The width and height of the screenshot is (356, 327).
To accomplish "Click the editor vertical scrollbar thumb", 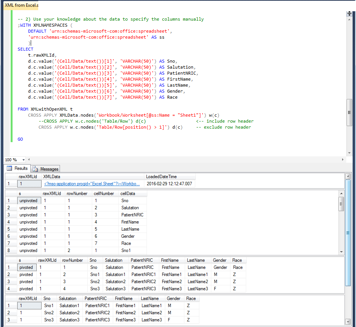I will coord(349,112).
